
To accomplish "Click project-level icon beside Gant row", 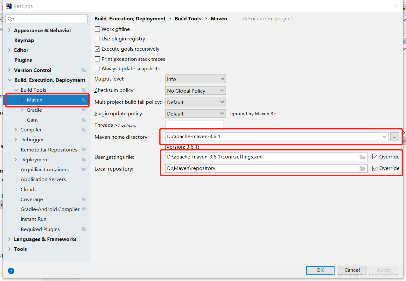I will coord(84,120).
